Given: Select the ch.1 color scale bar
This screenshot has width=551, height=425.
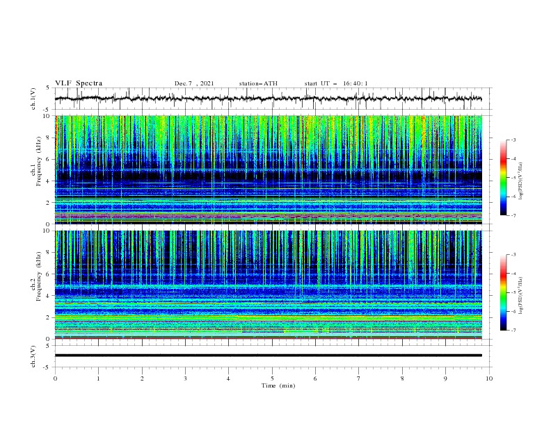Looking at the screenshot, I should click(503, 178).
